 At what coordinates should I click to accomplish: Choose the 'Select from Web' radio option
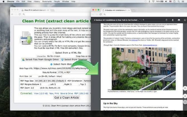(x=51, y=64)
